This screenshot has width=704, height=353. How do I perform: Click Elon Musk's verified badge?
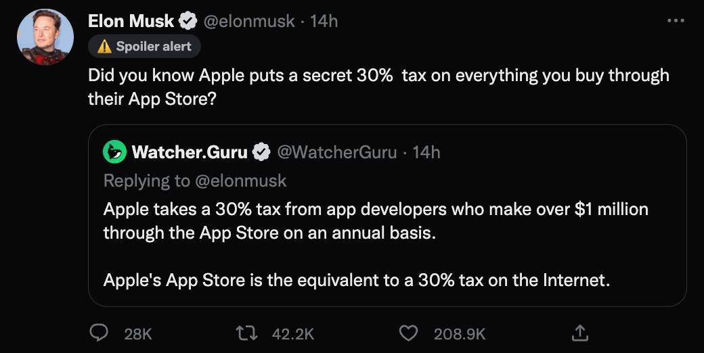[x=188, y=22]
